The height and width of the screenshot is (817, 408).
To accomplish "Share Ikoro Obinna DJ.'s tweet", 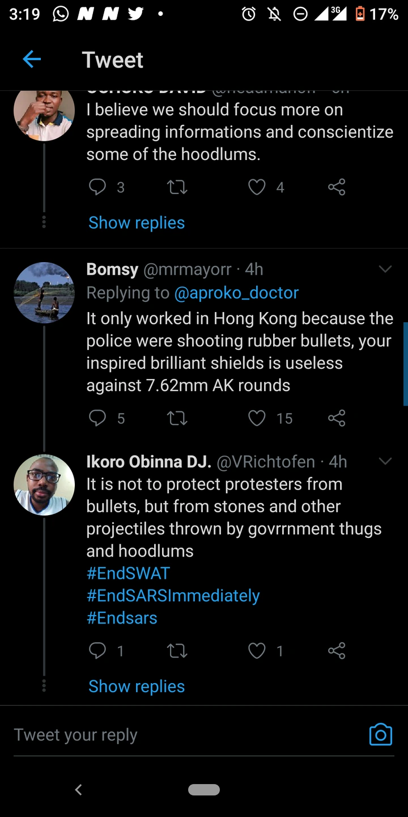I will (337, 650).
